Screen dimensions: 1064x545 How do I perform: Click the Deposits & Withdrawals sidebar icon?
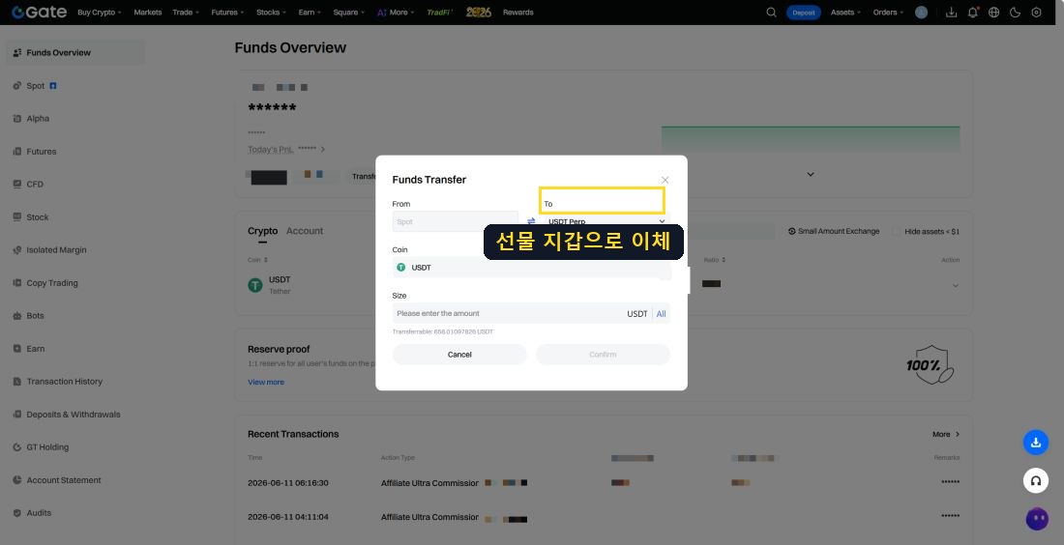(17, 415)
